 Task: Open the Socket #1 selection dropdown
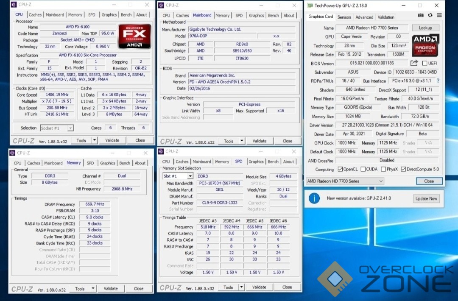(x=57, y=128)
